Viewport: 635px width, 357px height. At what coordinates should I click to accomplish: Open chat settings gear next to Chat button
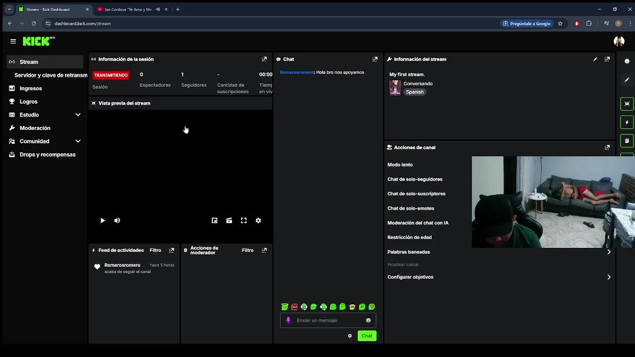pyautogui.click(x=350, y=336)
